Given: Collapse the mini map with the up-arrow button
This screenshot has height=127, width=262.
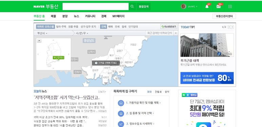Looking at the screenshot, I should [39, 41].
